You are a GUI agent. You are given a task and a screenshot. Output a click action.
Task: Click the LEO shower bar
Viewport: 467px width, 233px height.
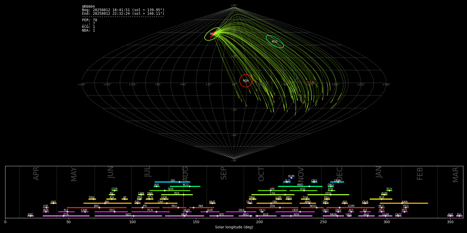coord(303,191)
